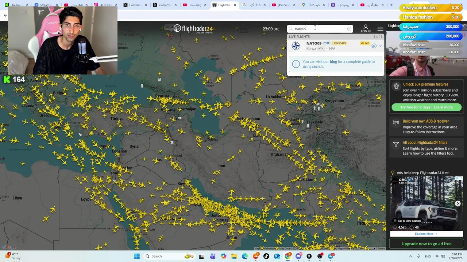Click the filters funnel icon
The width and height of the screenshot is (467, 262).
(396, 144)
